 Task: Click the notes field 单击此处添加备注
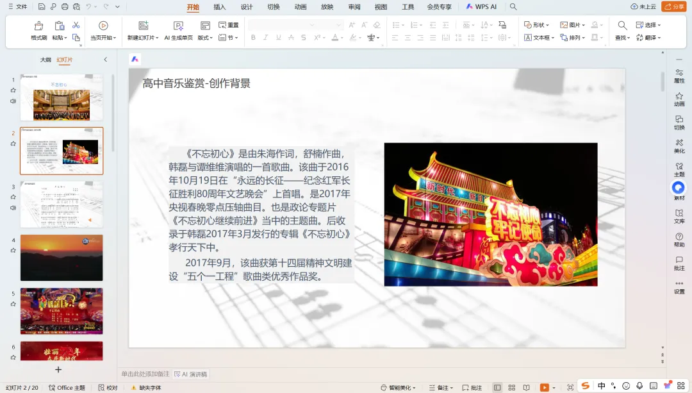tap(145, 374)
